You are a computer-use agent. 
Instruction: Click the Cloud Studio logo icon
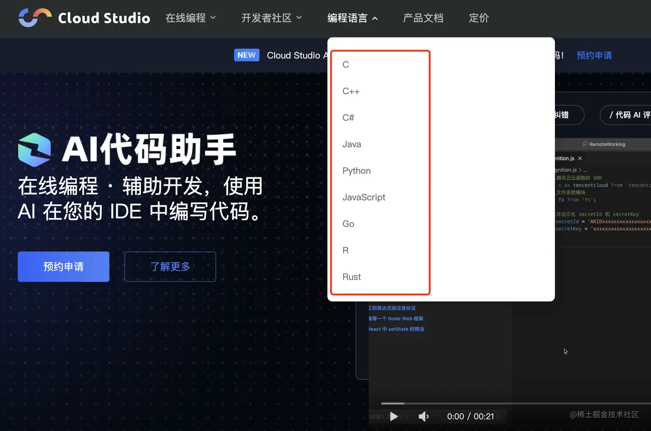pos(35,18)
